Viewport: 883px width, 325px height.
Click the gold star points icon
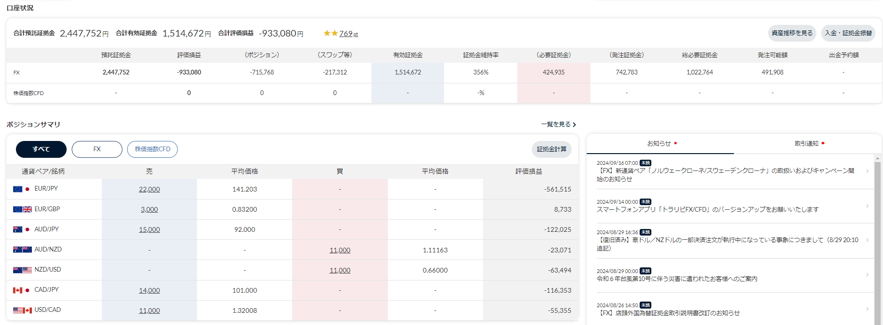tap(331, 33)
